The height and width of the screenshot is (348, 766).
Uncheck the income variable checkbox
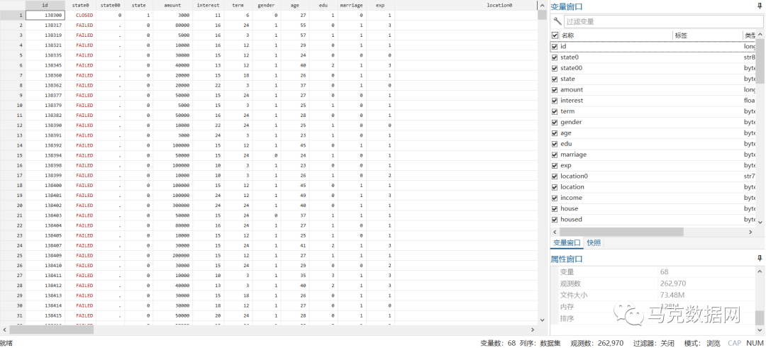[x=555, y=198]
